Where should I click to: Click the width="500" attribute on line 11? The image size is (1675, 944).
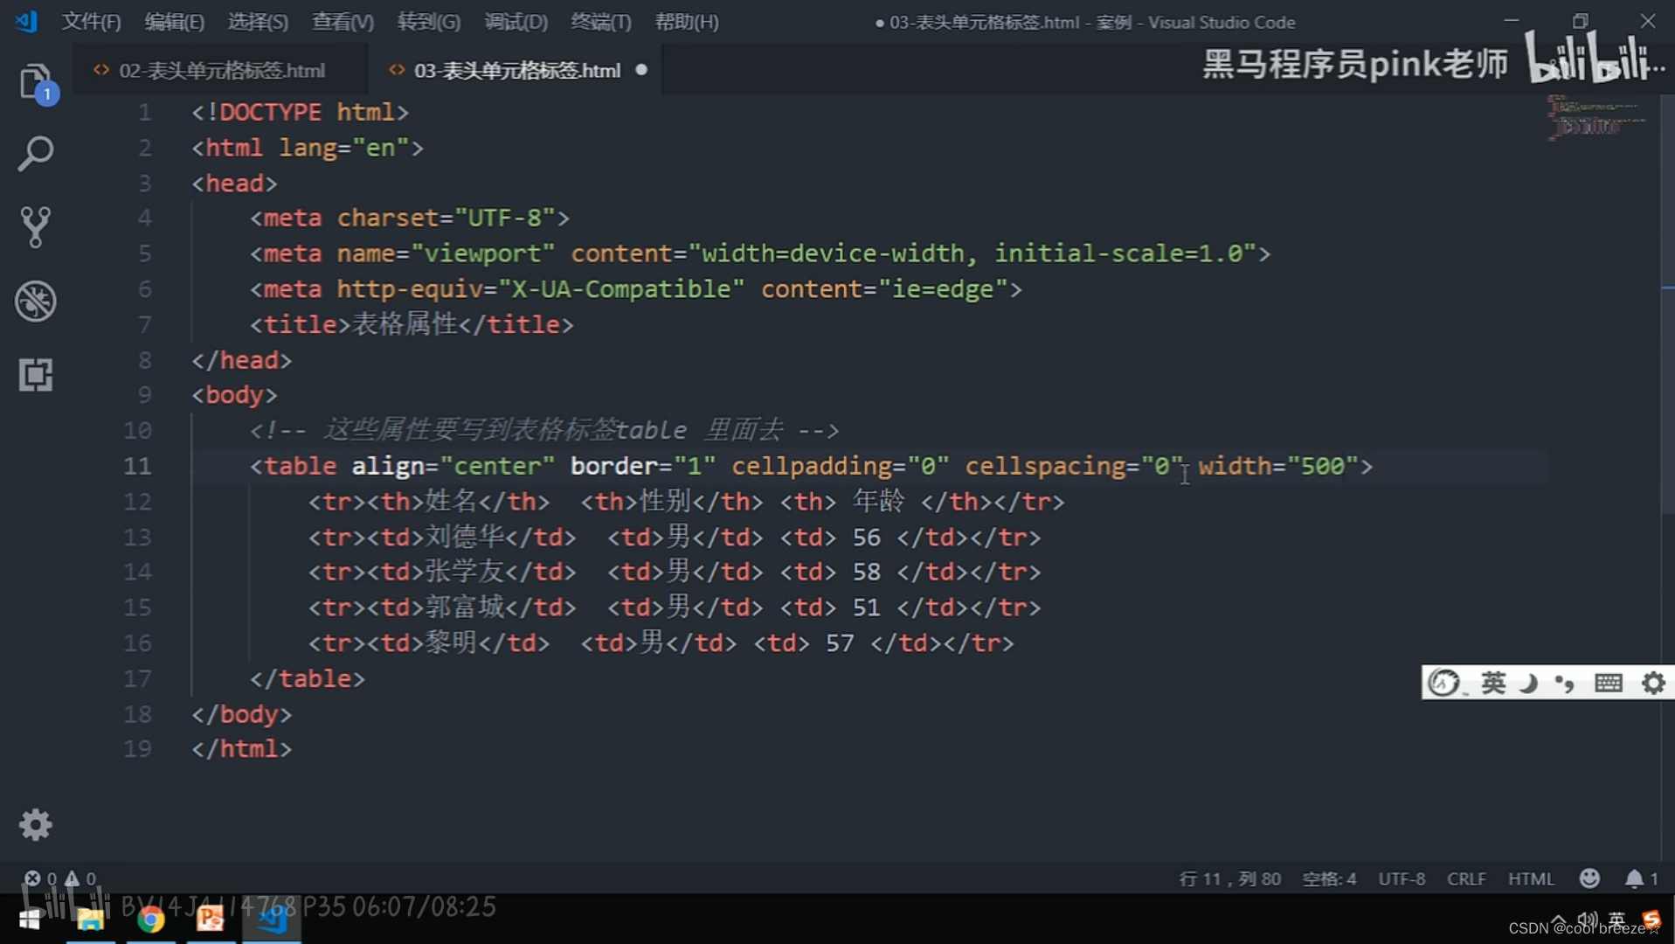[1278, 466]
